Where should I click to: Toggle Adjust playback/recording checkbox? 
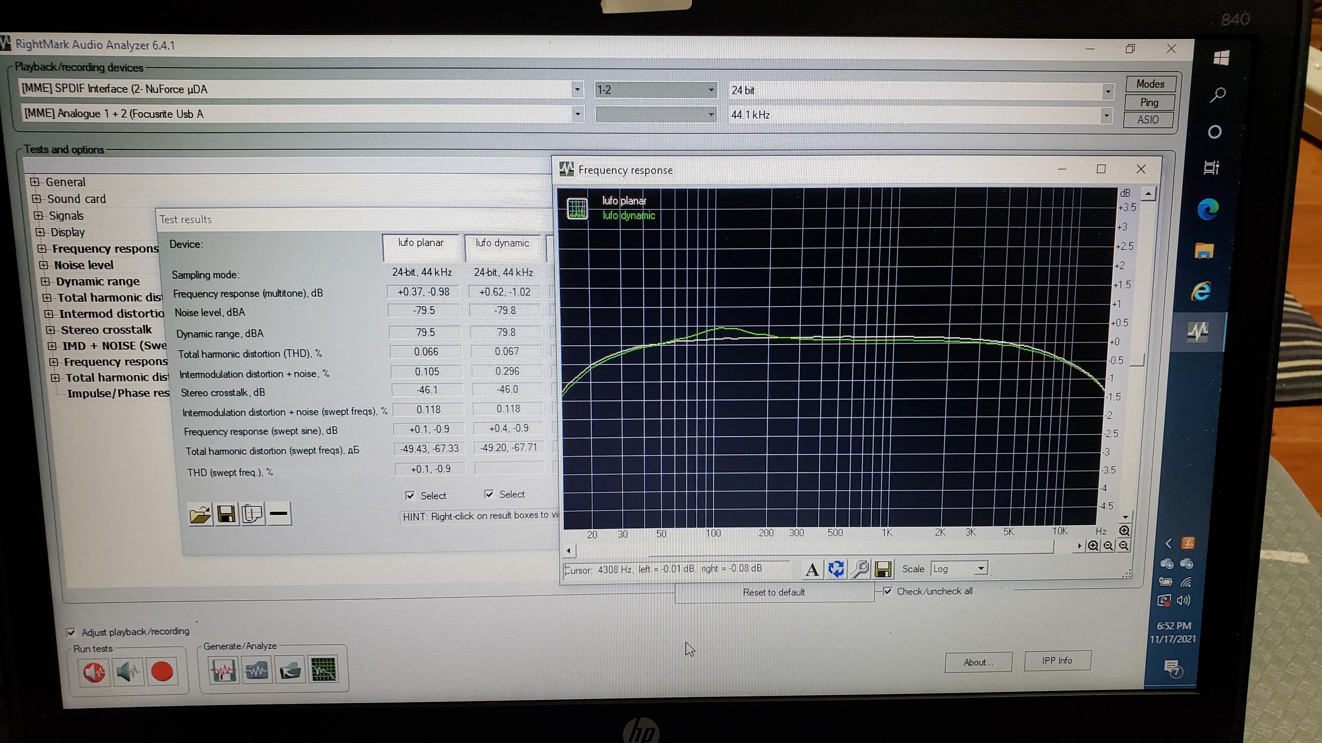coord(71,632)
